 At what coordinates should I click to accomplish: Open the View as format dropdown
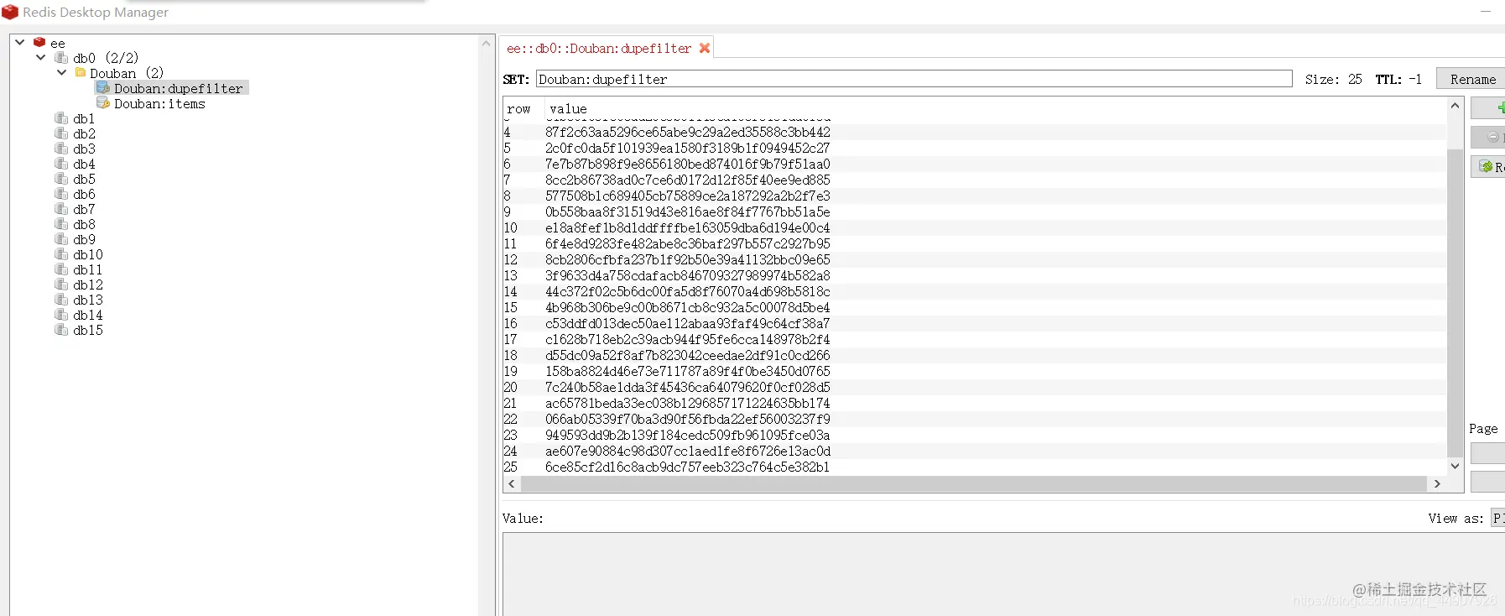pos(1497,518)
